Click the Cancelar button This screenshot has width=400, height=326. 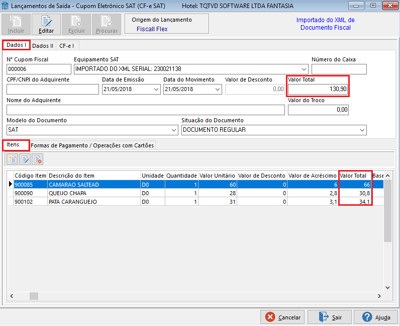[282, 317]
